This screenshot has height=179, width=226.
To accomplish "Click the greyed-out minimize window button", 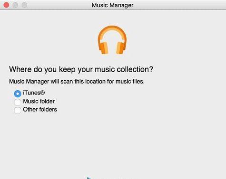I will point(15,5).
